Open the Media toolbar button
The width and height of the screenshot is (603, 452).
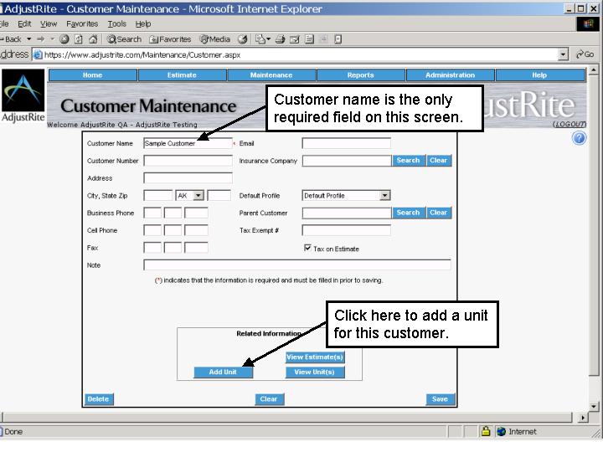click(x=215, y=39)
